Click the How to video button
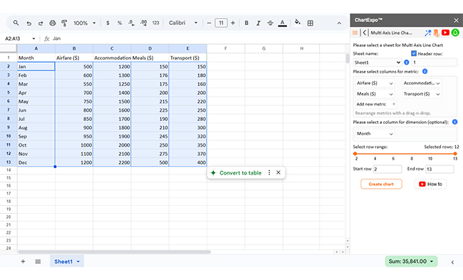Screen dimensions: 463x280 [x=430, y=184]
